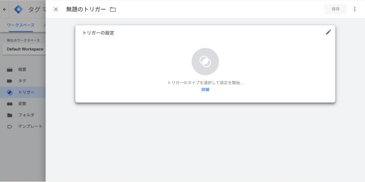Edit the 無題のトリガー name field

[86, 9]
